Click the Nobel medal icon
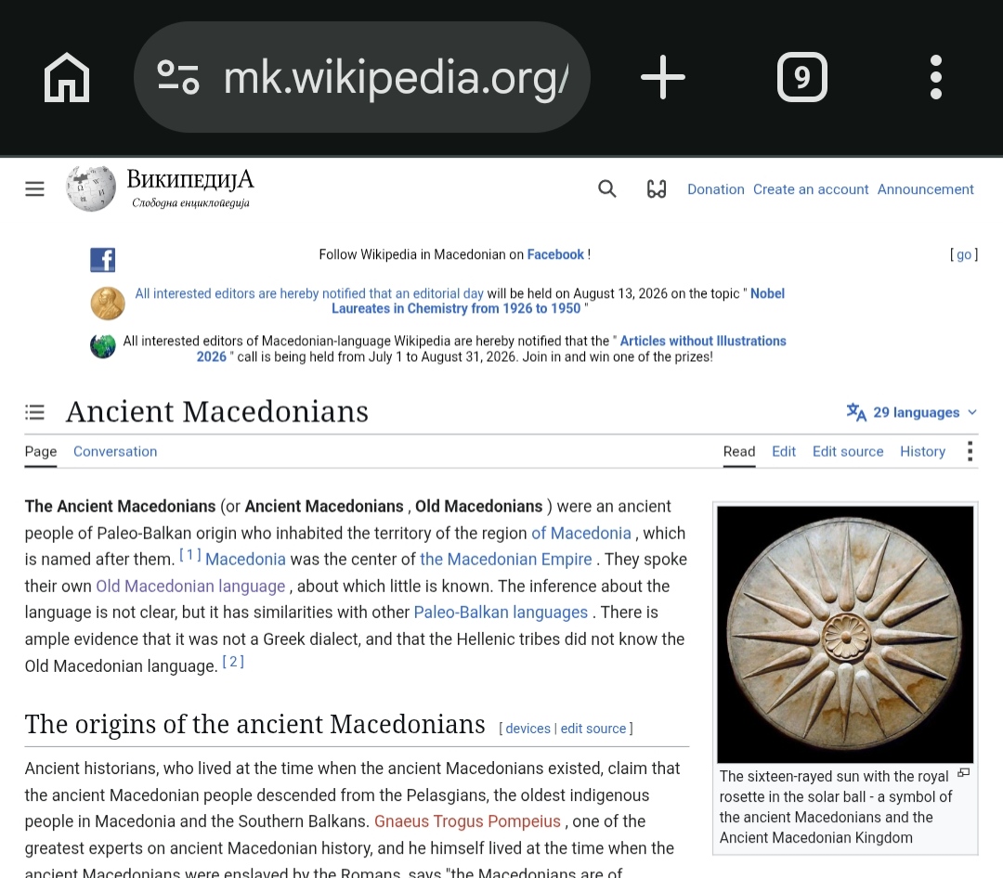The height and width of the screenshot is (878, 1003). tap(108, 303)
